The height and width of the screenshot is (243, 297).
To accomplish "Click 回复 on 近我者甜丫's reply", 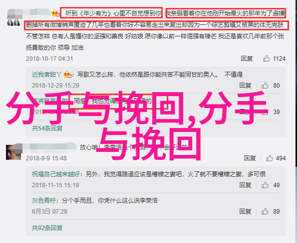I will (x=245, y=86).
